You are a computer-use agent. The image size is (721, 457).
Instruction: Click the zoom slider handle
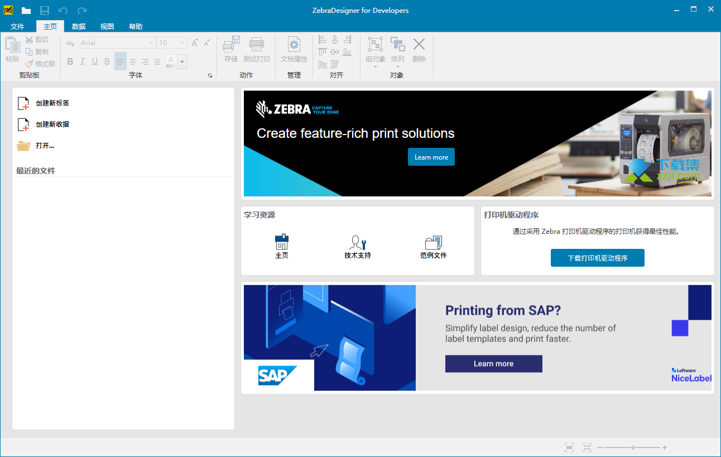(633, 448)
